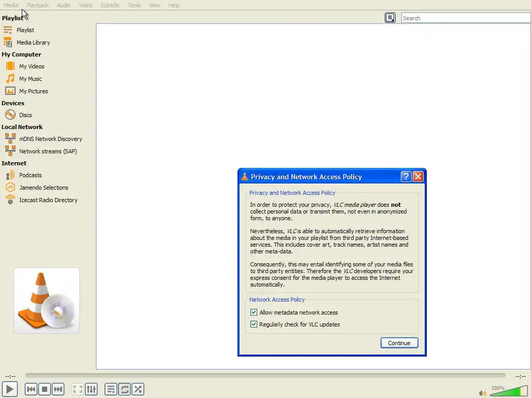Open the View menu
Image resolution: width=531 pixels, height=398 pixels.
pyautogui.click(x=155, y=5)
